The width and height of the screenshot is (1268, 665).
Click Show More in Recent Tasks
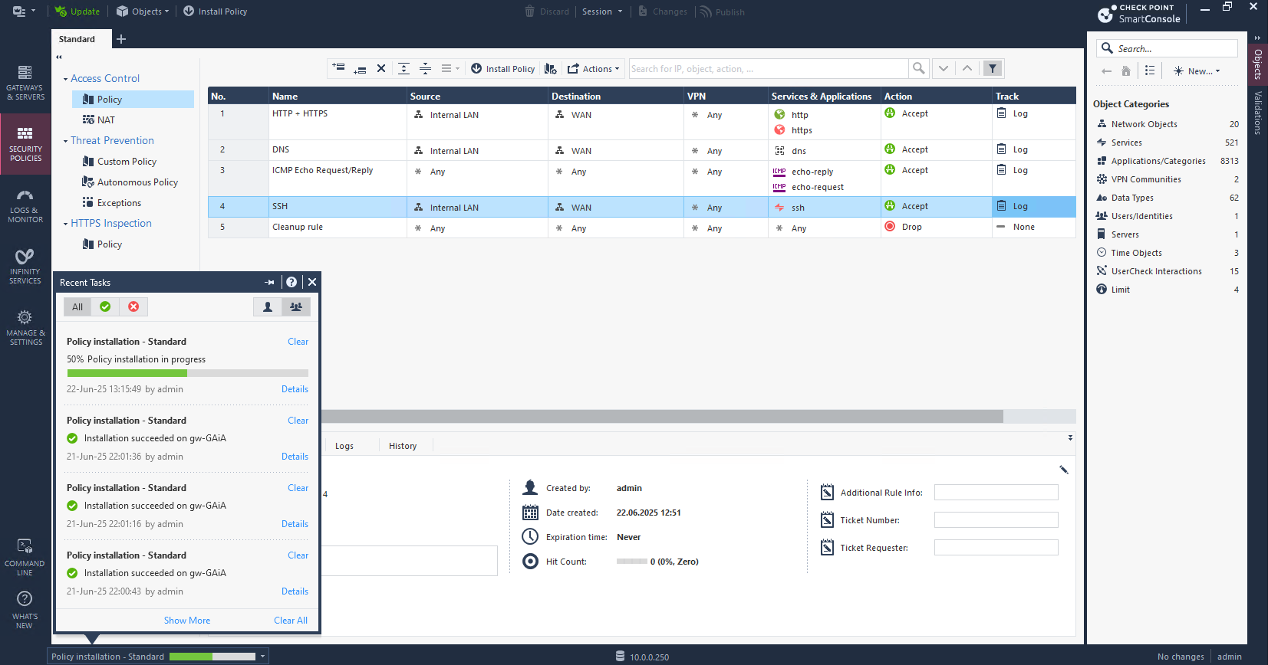(x=186, y=621)
